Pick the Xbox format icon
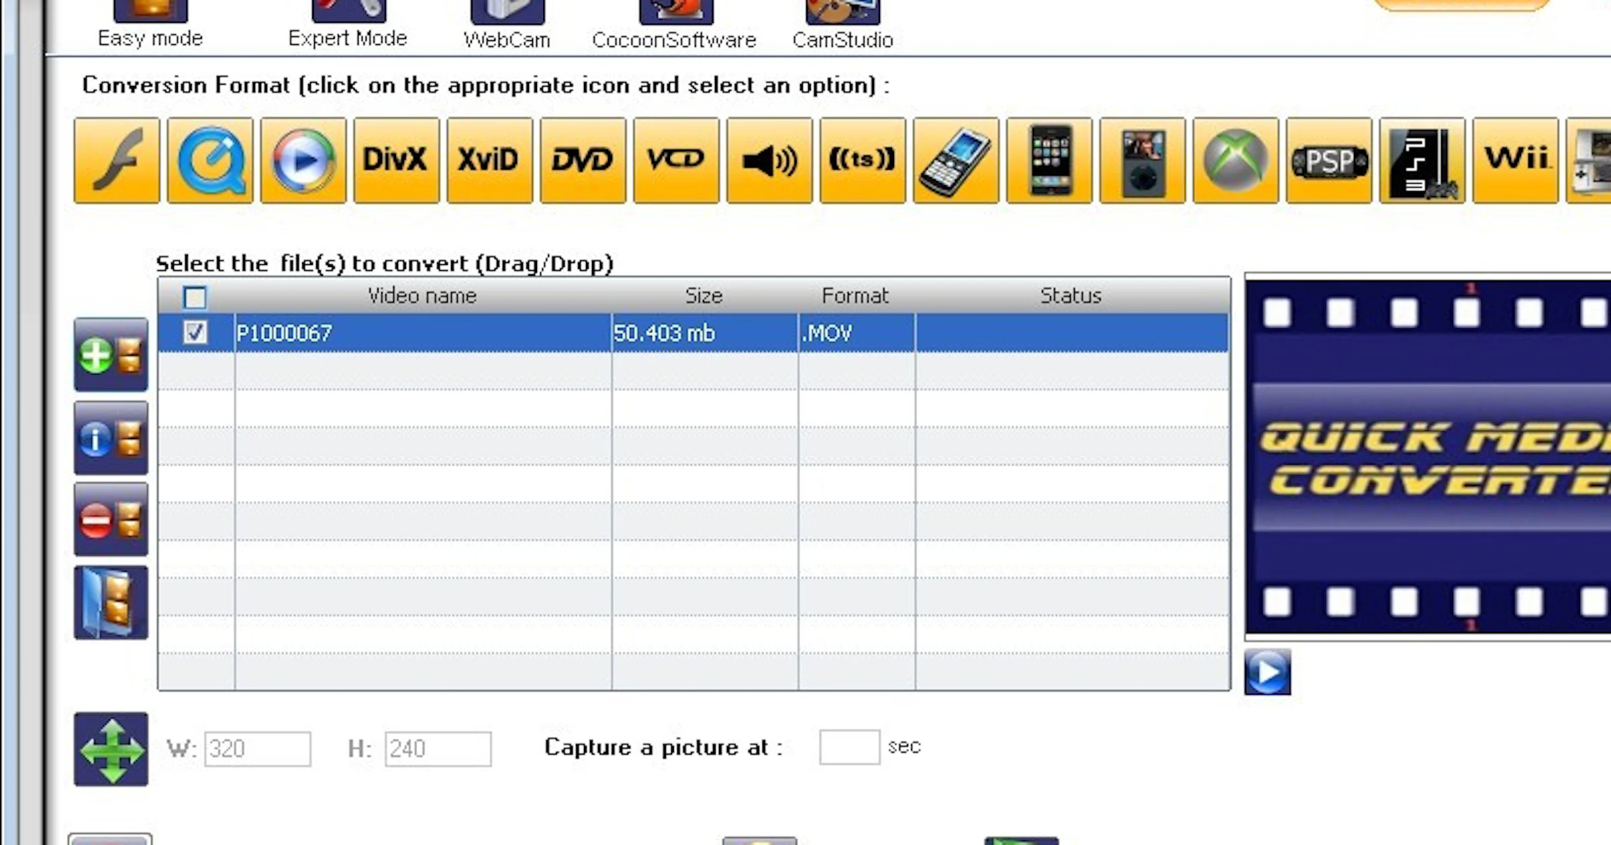This screenshot has width=1611, height=845. (1236, 160)
